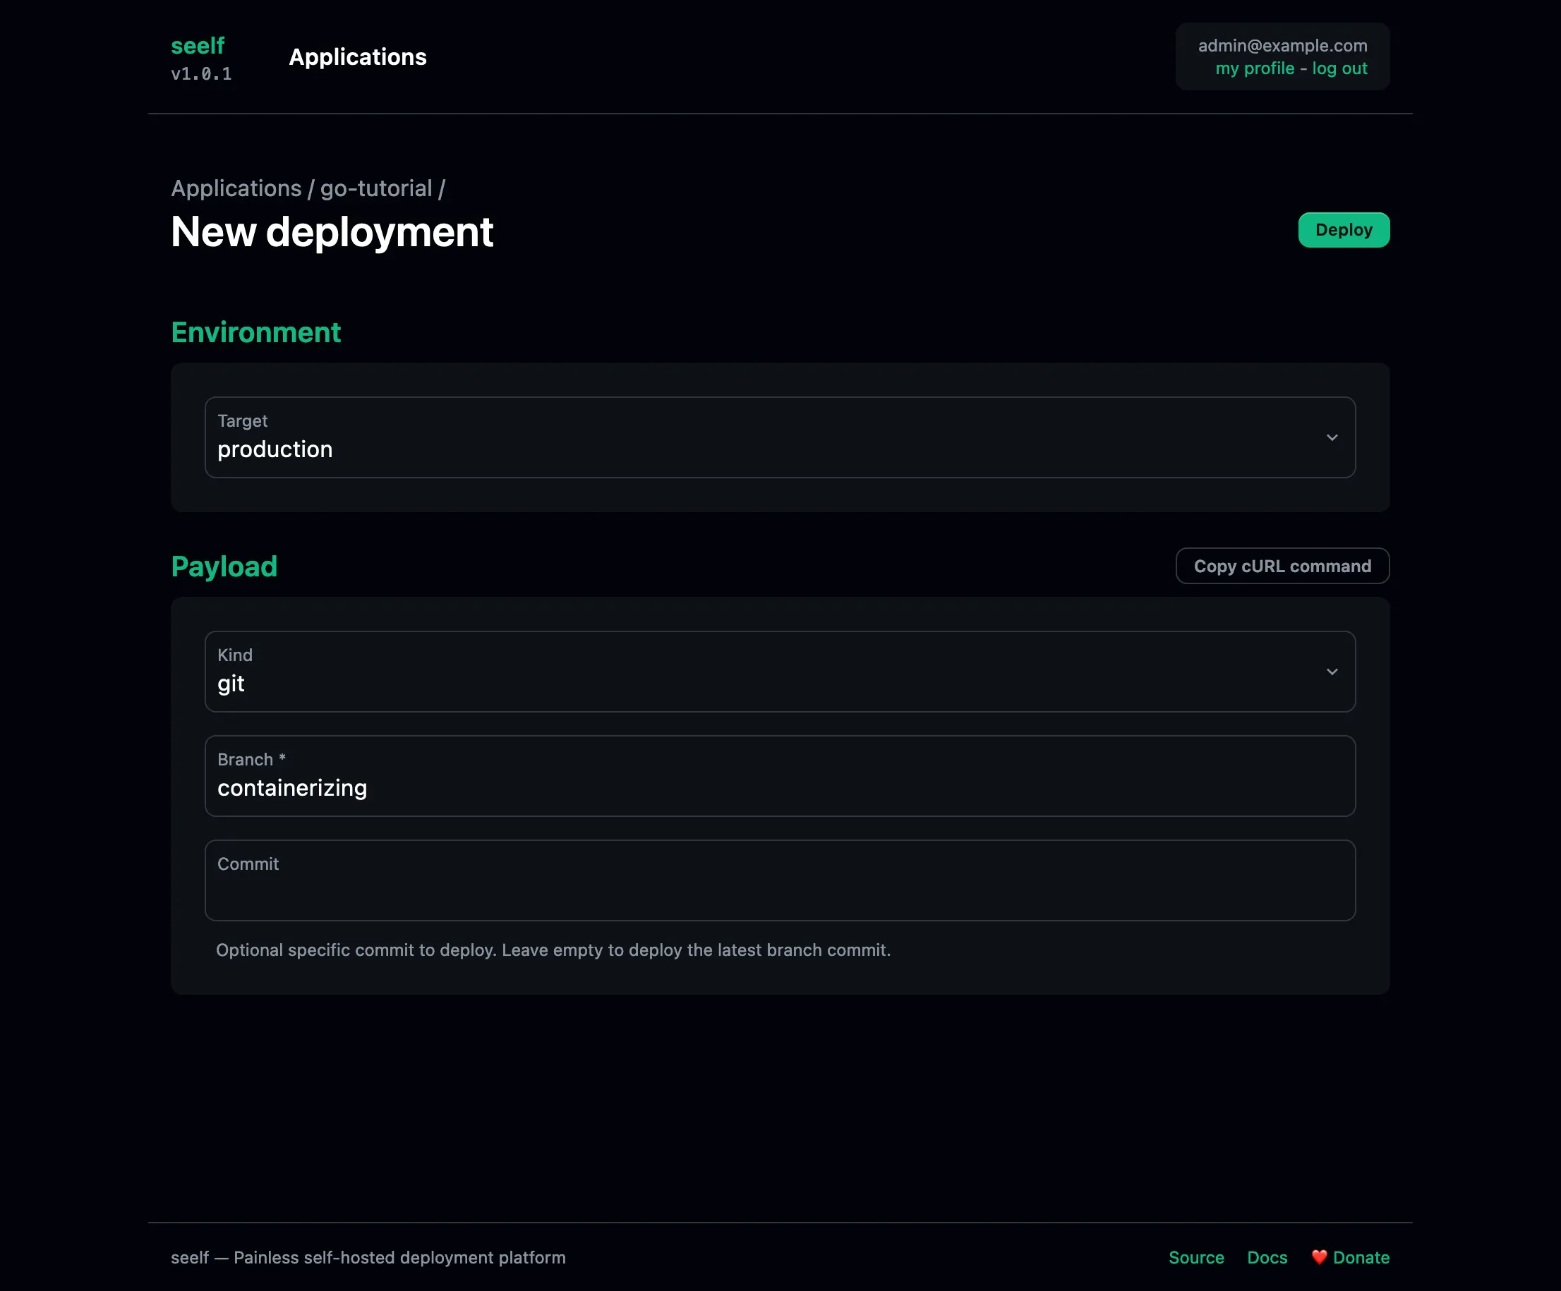Click the Deploy button
The width and height of the screenshot is (1561, 1291).
[x=1343, y=229]
